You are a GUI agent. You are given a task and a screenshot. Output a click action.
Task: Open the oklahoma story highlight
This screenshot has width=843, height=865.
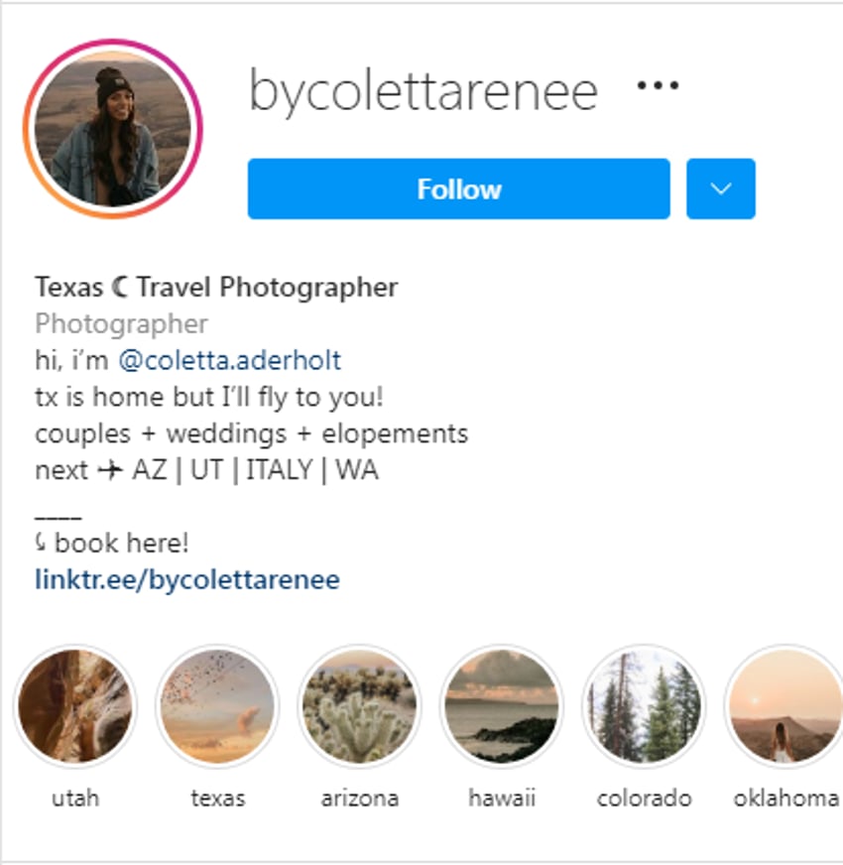pyautogui.click(x=783, y=705)
